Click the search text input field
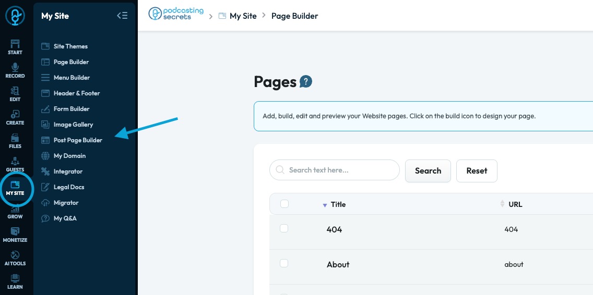The width and height of the screenshot is (593, 295). [x=339, y=170]
